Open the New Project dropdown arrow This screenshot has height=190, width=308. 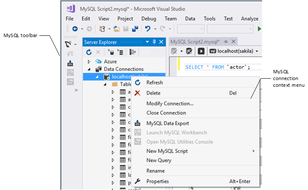[x=109, y=29]
